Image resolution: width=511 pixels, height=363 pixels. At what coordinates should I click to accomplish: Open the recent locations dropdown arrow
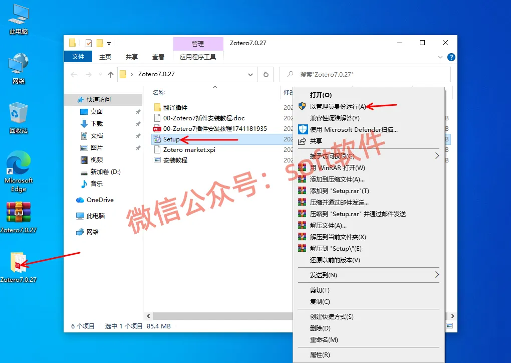point(100,75)
